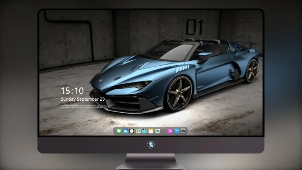Open the Maps app in dock
Image resolution: width=302 pixels, height=170 pixels.
(138, 131)
